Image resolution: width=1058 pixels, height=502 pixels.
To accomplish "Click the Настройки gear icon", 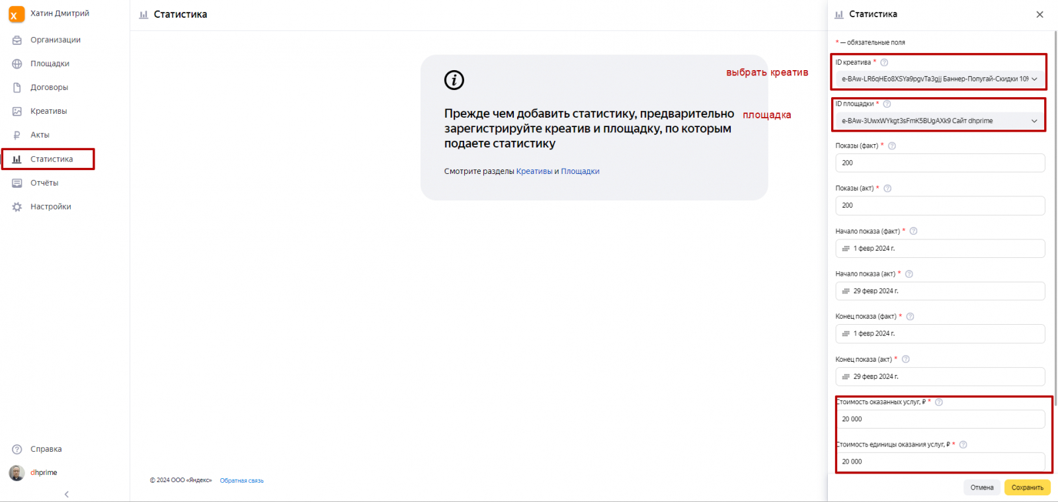I will point(17,207).
